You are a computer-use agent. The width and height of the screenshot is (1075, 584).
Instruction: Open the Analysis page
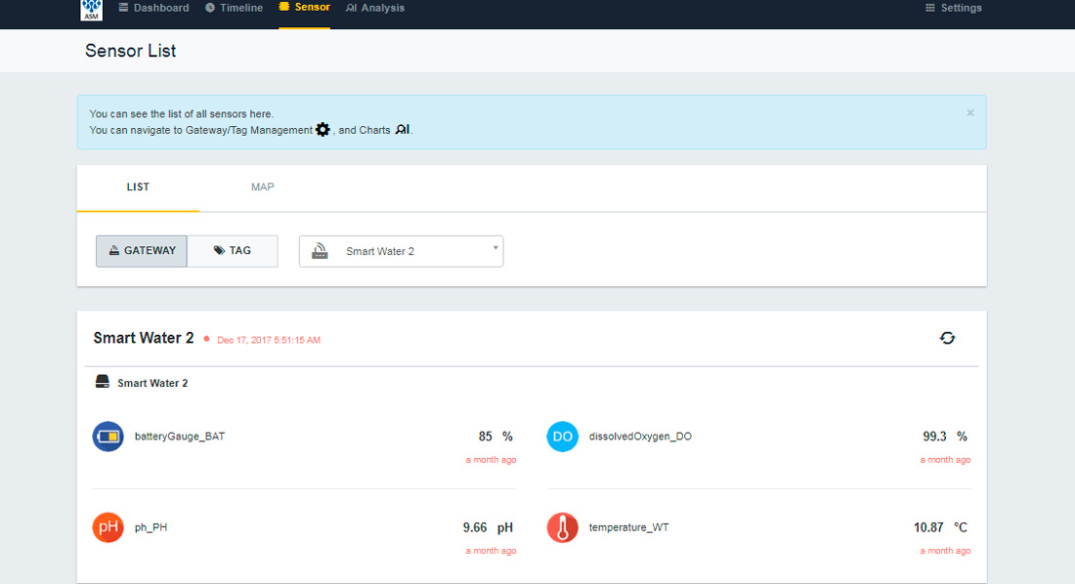(375, 8)
